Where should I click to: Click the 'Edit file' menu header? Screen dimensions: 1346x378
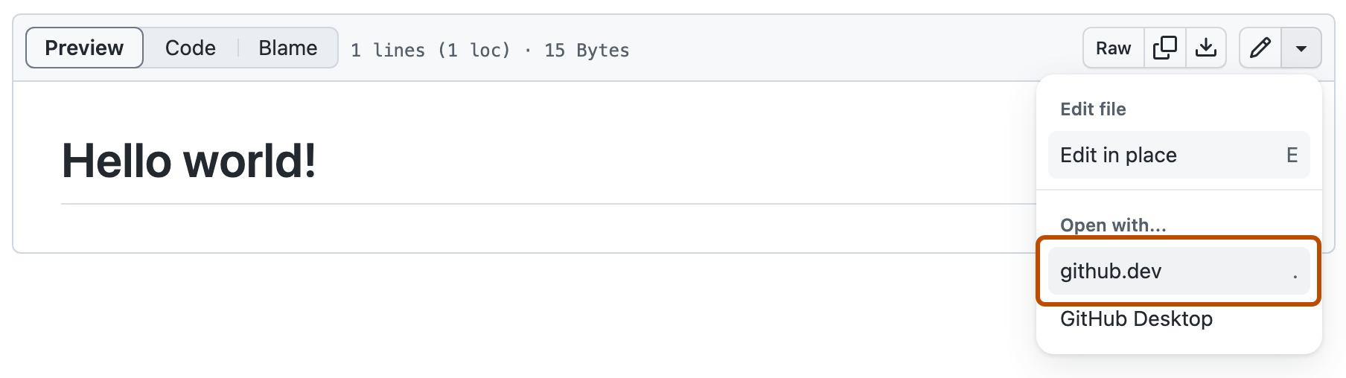(x=1093, y=109)
